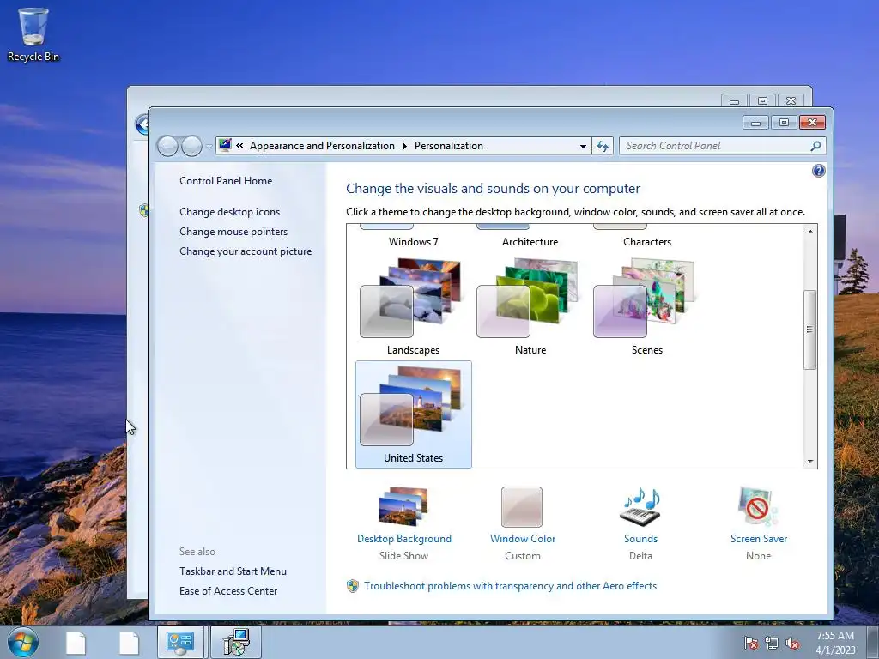Expand the address bar history dropdown
879x659 pixels.
point(583,146)
